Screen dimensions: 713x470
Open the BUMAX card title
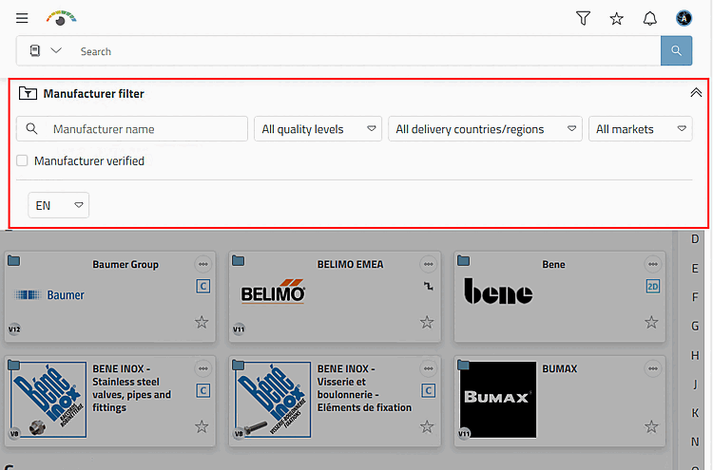pos(559,368)
